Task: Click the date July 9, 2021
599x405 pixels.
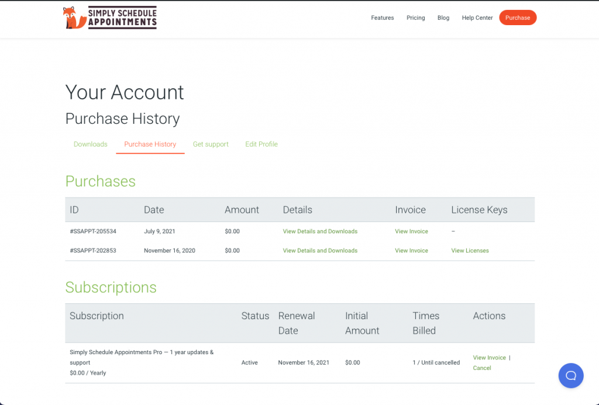Action: [x=159, y=231]
